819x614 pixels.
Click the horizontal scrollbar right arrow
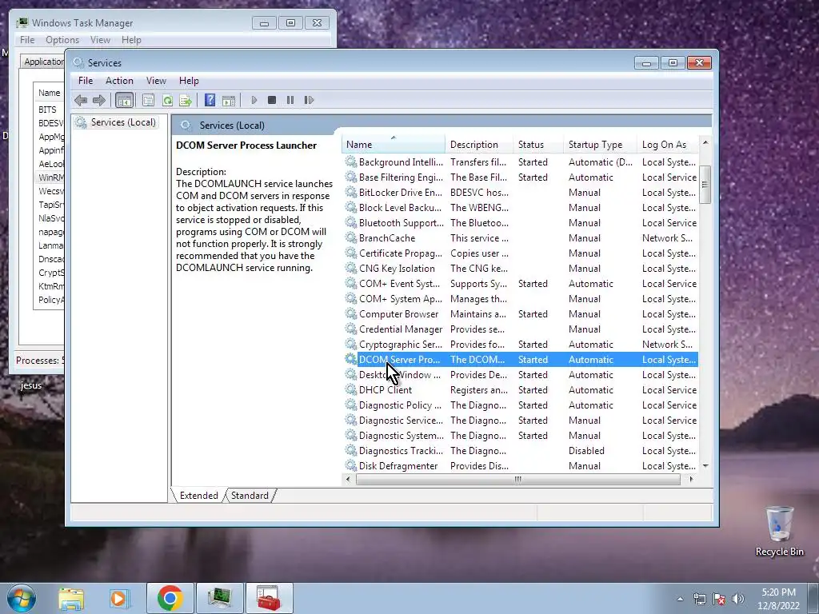[x=692, y=479]
